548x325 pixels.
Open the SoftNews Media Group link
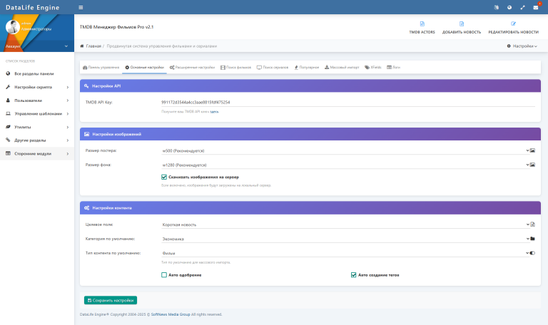170,314
